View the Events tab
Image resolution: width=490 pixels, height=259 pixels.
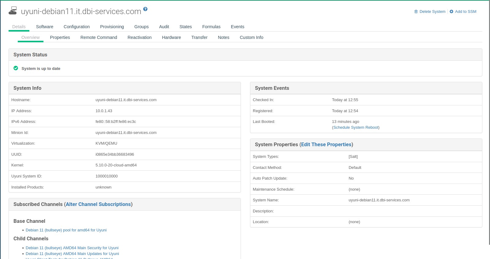point(238,27)
